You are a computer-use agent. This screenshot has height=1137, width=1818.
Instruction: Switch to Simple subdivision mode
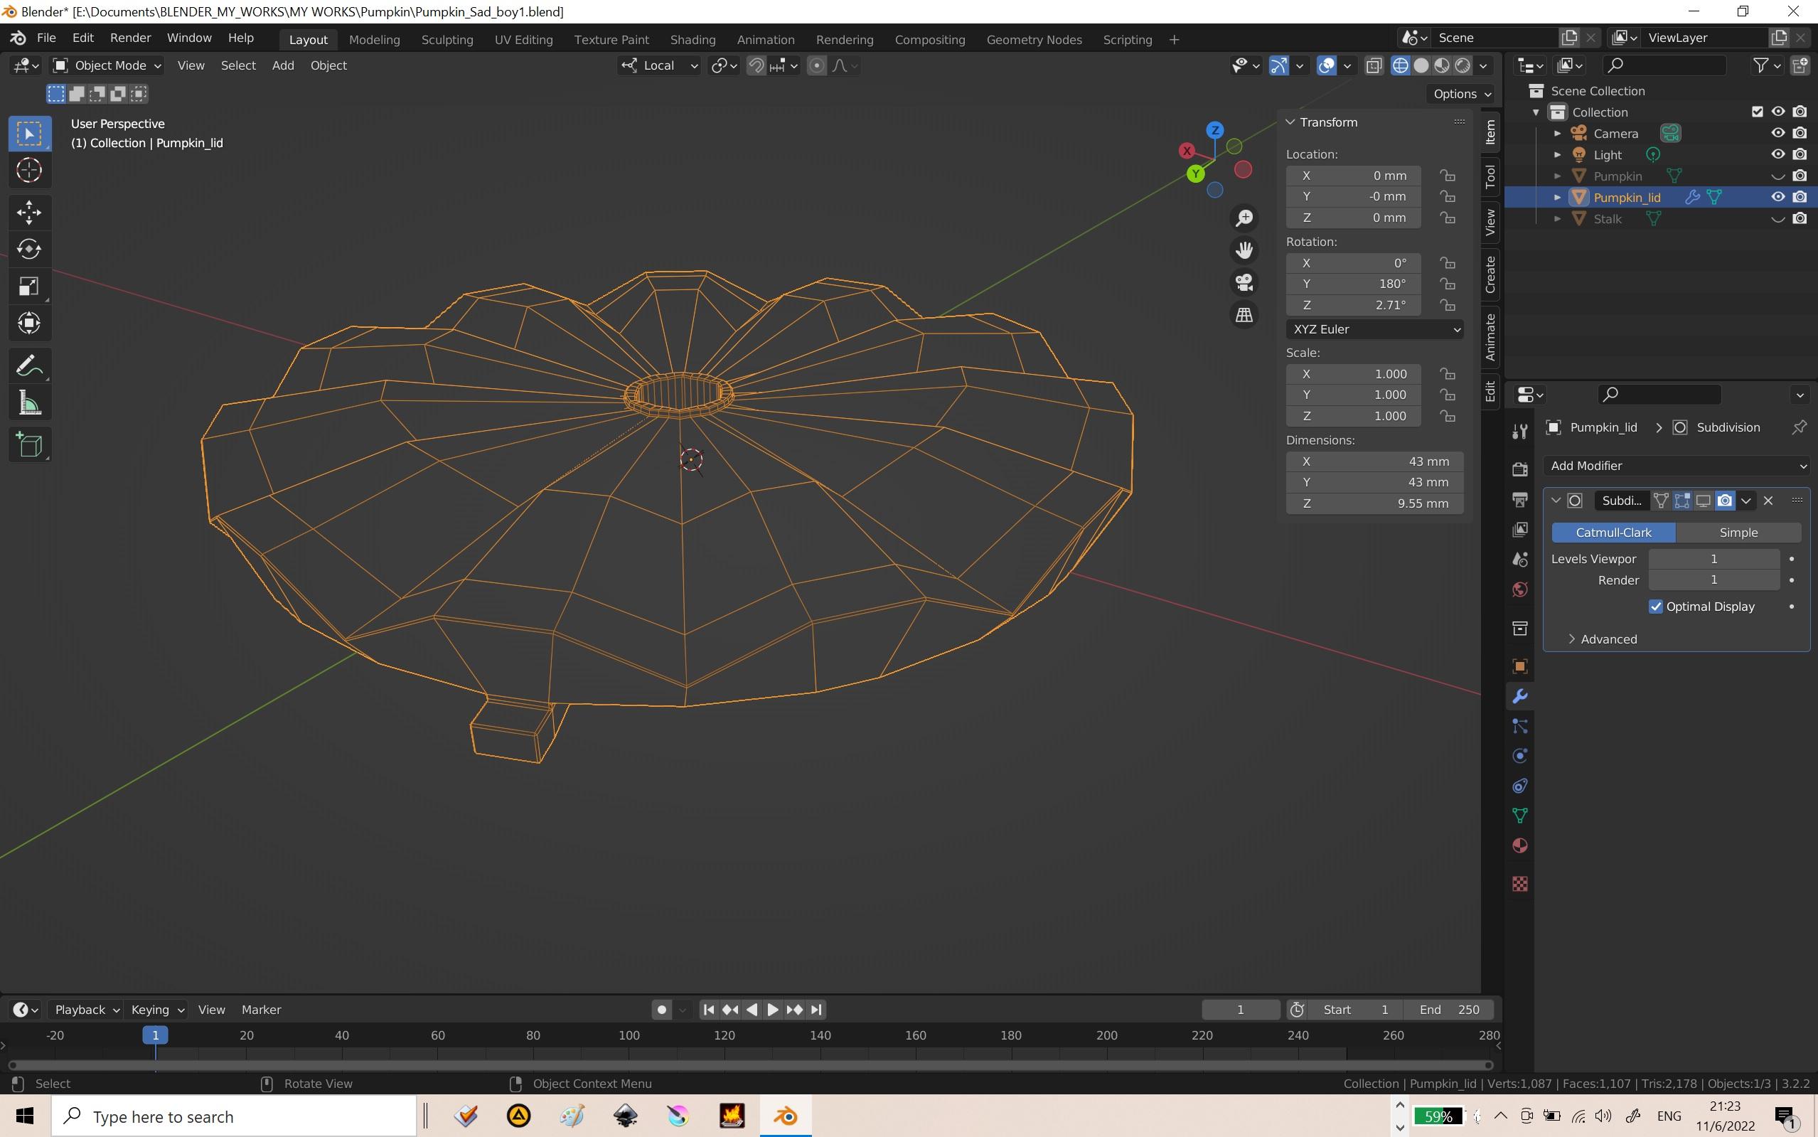(x=1738, y=530)
